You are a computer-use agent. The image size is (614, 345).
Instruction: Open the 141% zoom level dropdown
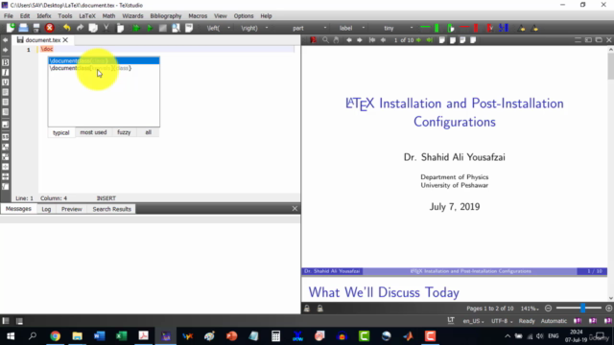coord(530,309)
